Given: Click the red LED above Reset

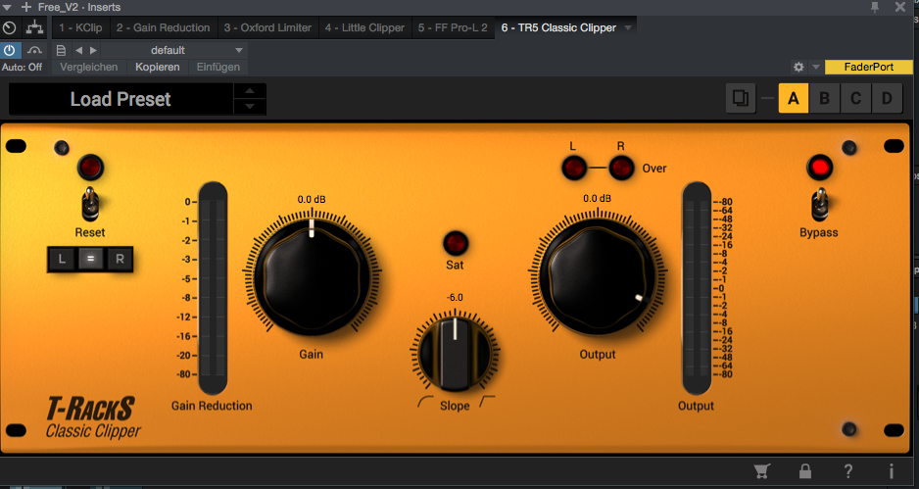Looking at the screenshot, I should coord(90,168).
